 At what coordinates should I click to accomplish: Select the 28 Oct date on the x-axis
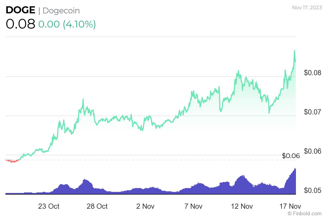point(97,206)
